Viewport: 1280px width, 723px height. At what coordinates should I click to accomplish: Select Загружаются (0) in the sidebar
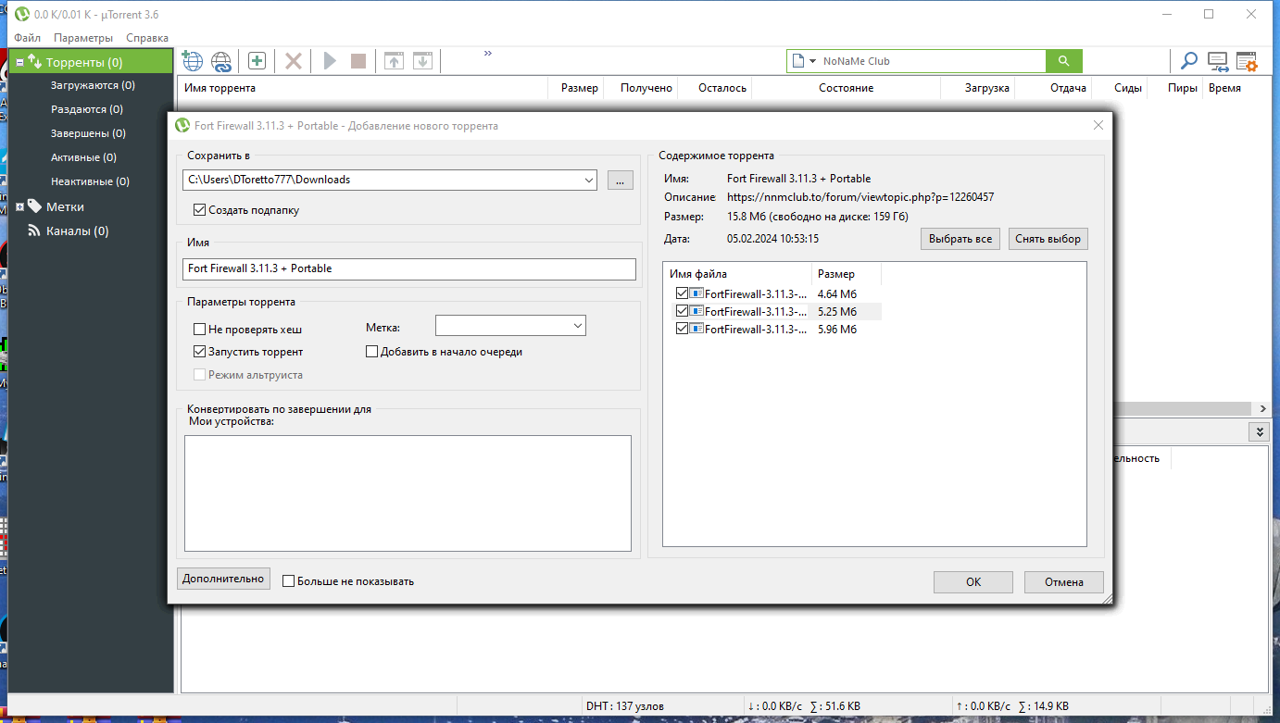click(x=93, y=85)
